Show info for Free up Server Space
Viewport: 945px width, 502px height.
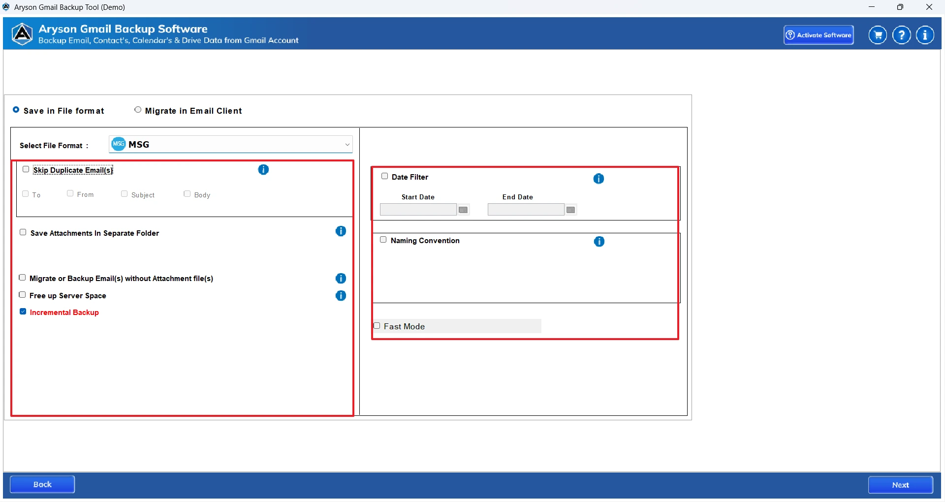[341, 296]
